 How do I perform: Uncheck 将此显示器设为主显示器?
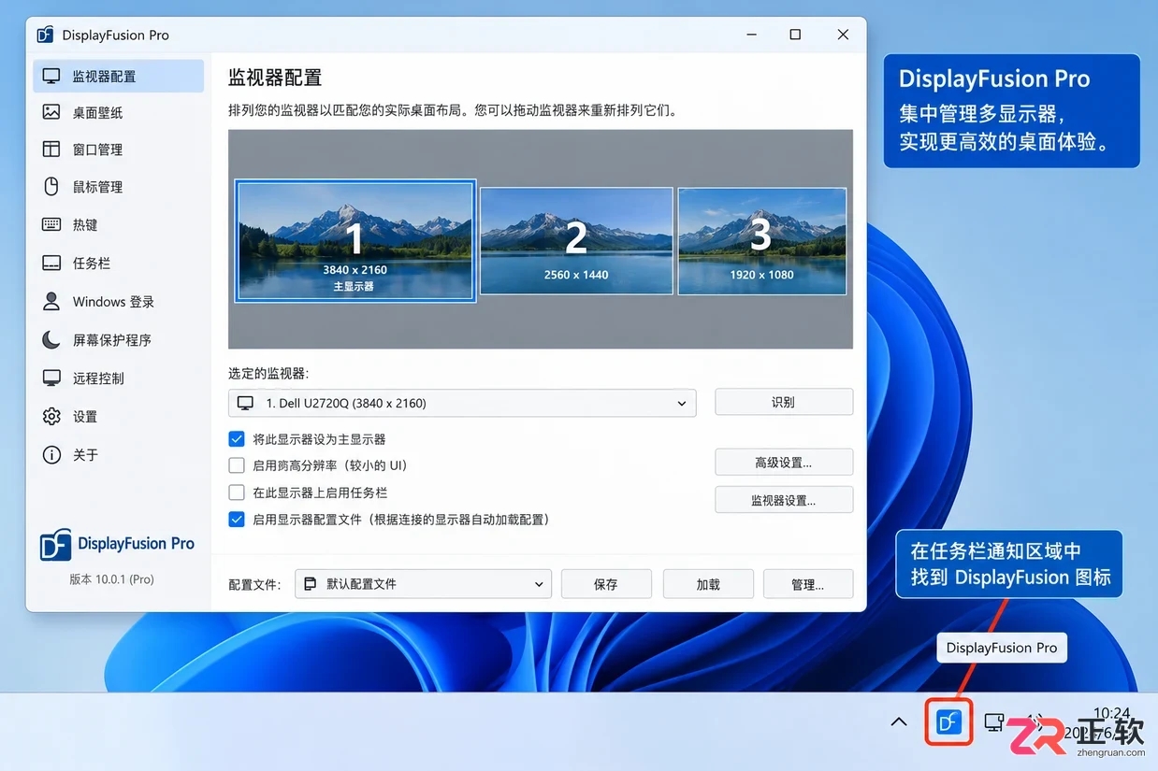[x=237, y=438]
